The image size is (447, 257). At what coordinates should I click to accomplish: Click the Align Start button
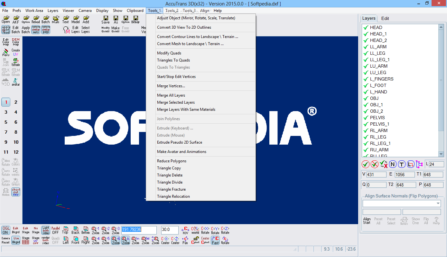pyautogui.click(x=367, y=221)
